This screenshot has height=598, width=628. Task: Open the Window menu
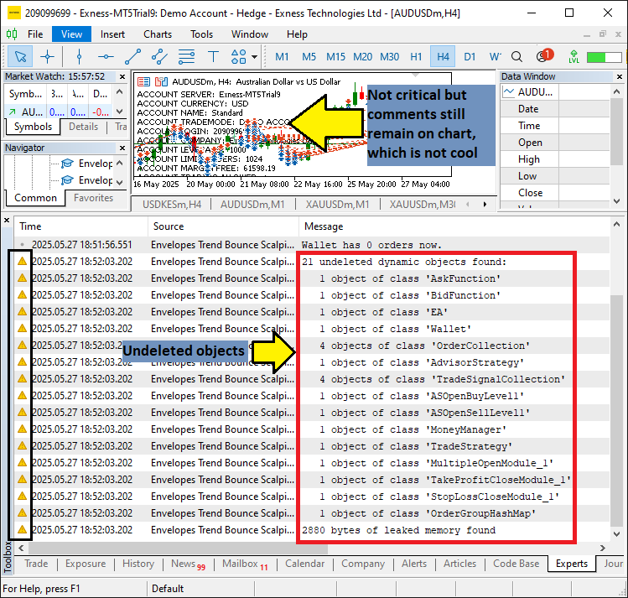[250, 34]
